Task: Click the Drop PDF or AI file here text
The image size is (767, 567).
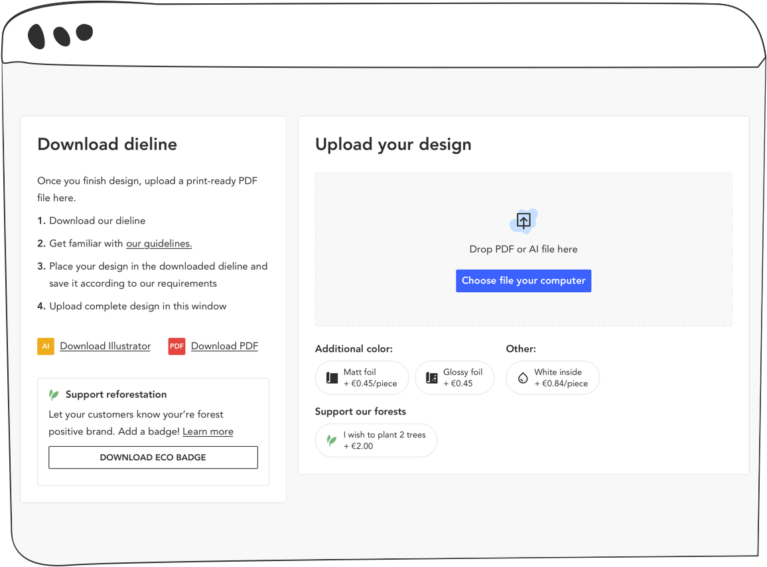Action: (x=523, y=249)
